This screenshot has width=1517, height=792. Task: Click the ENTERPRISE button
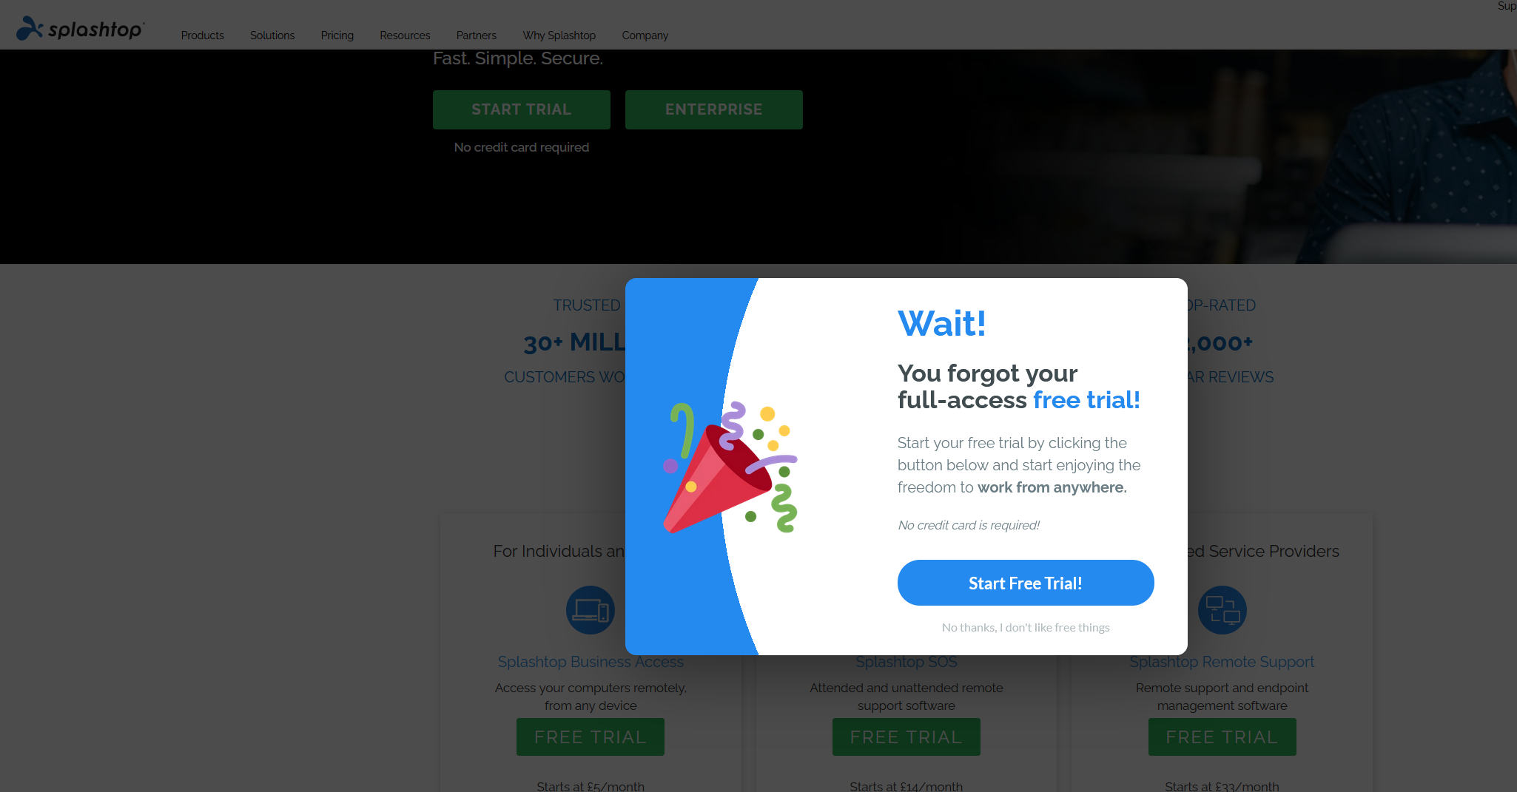pyautogui.click(x=714, y=109)
